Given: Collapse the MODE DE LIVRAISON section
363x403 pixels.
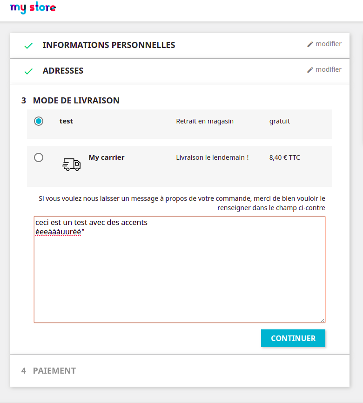Looking at the screenshot, I should point(75,101).
